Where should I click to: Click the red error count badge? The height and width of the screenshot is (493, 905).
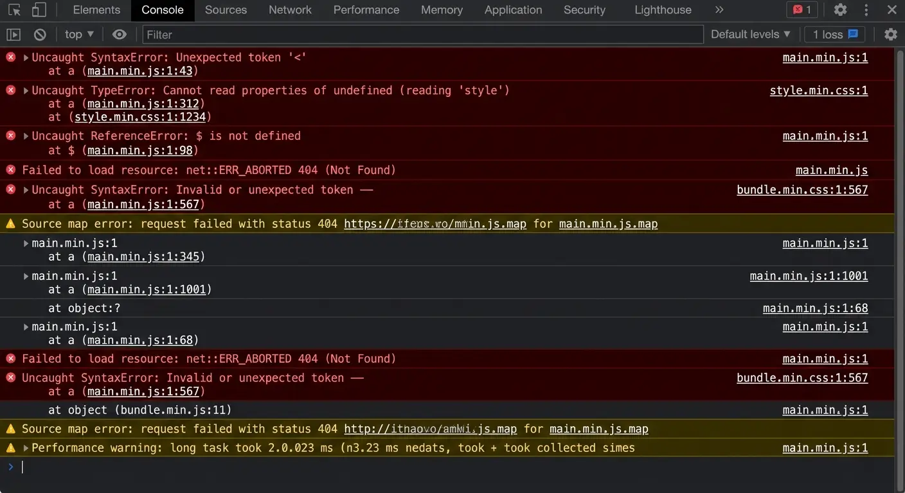coord(802,10)
